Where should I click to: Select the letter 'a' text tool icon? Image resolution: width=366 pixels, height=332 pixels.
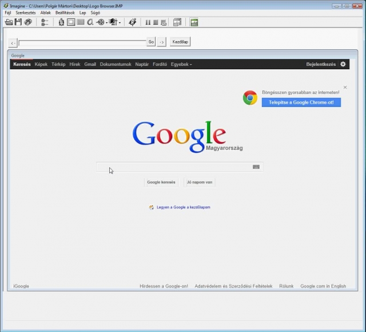(90, 22)
